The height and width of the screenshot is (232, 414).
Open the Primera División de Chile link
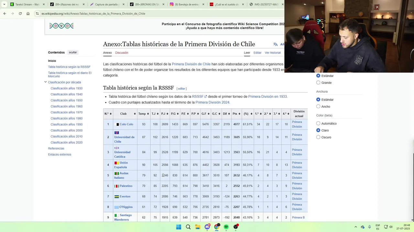(x=191, y=64)
